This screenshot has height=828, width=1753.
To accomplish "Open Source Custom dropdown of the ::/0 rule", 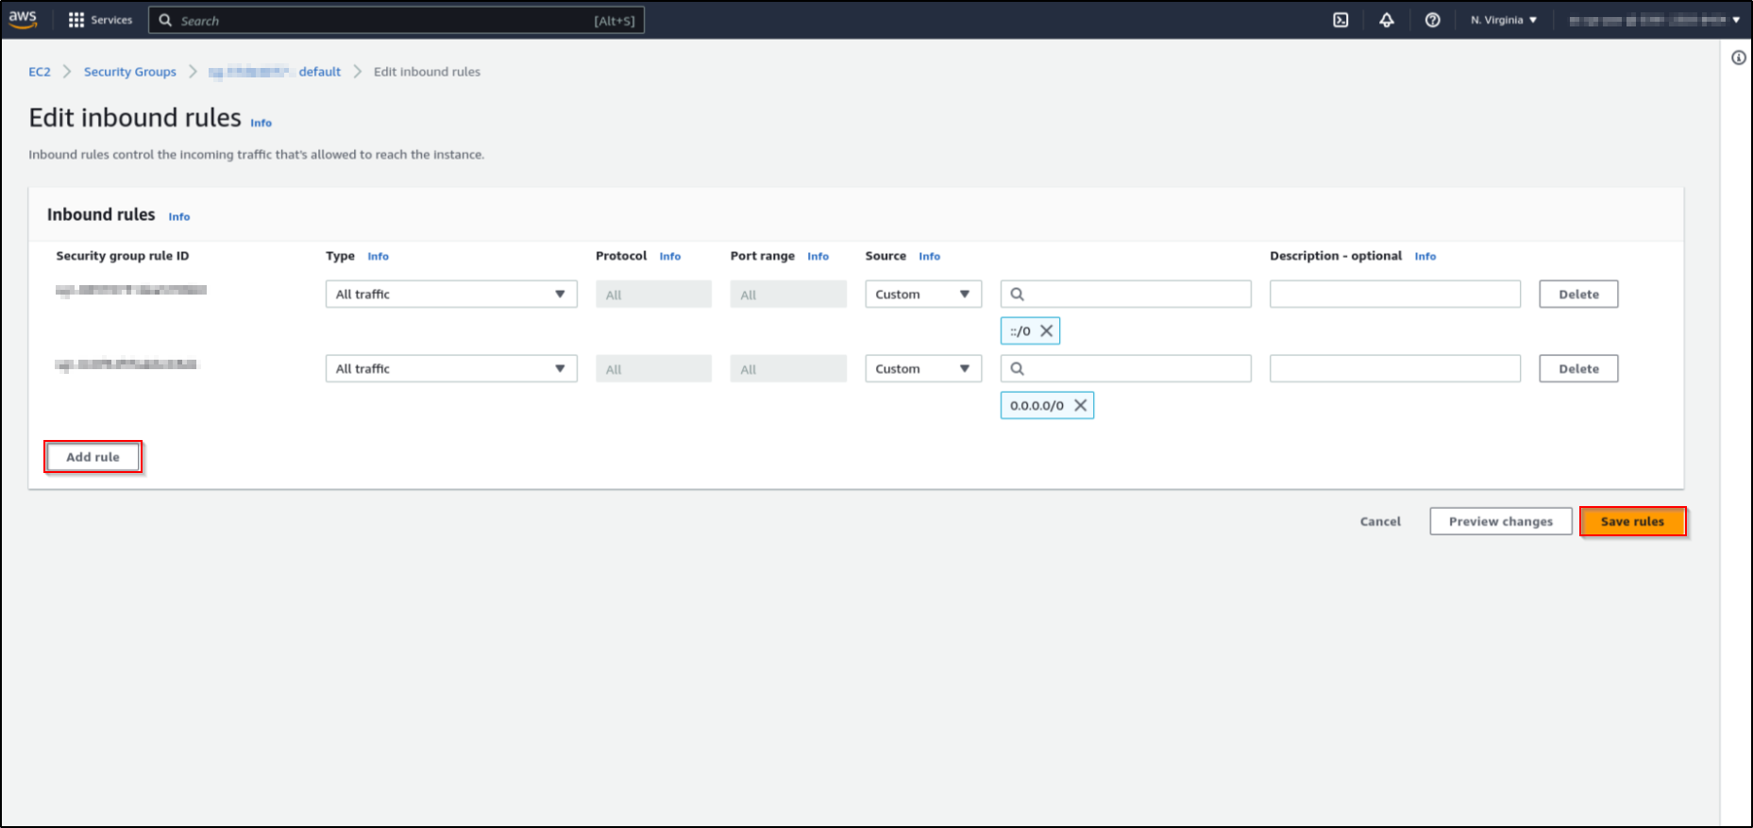I will 923,294.
